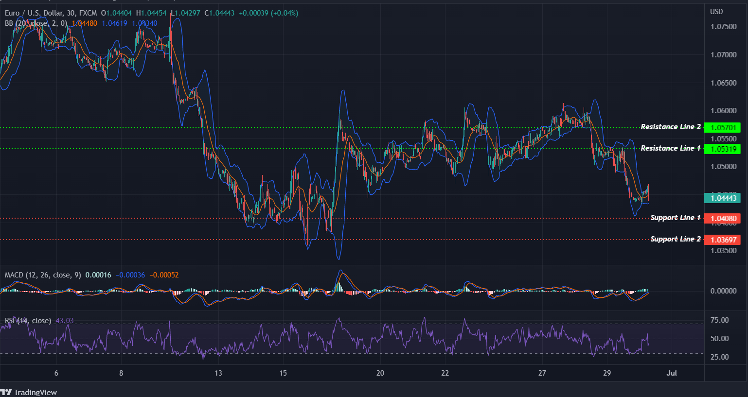Screen dimensions: 748x397
Task: Click the green 1.05701 resistance price tag
Action: (723, 128)
